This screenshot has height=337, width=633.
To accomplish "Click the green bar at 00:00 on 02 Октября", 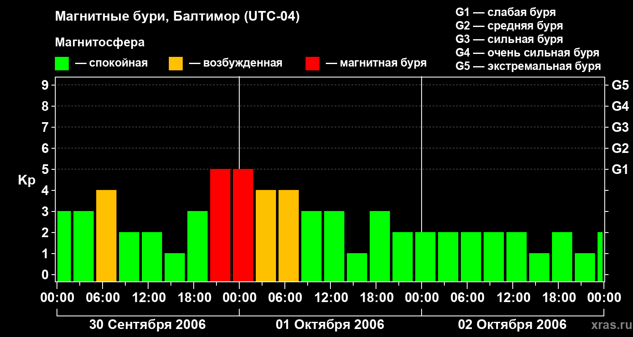I will pos(425,257).
